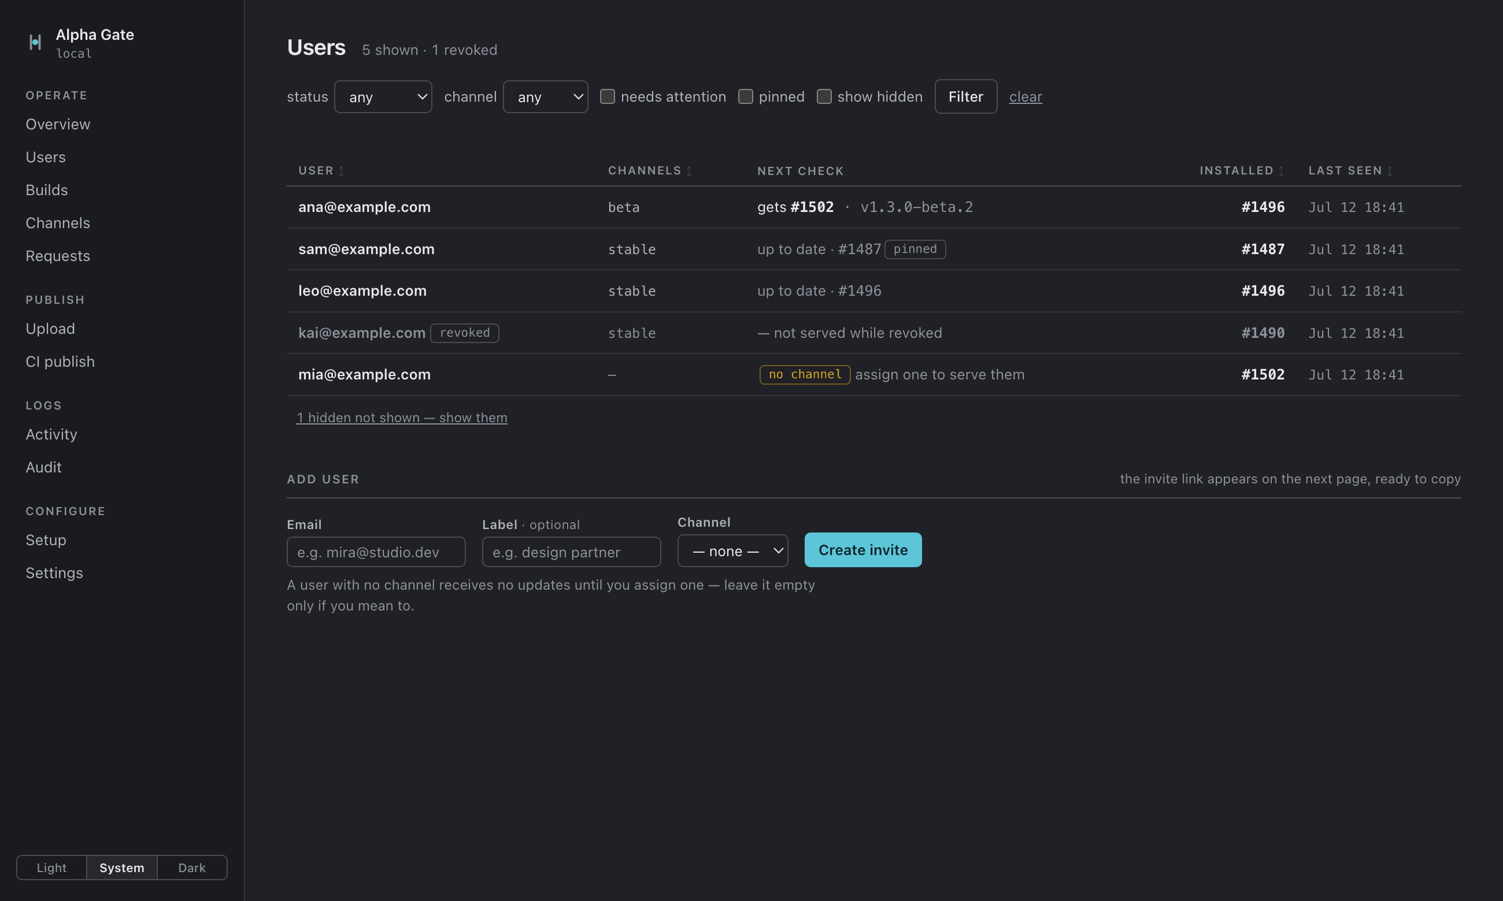Image resolution: width=1503 pixels, height=901 pixels.
Task: Open the Audit log page
Action: tap(44, 467)
